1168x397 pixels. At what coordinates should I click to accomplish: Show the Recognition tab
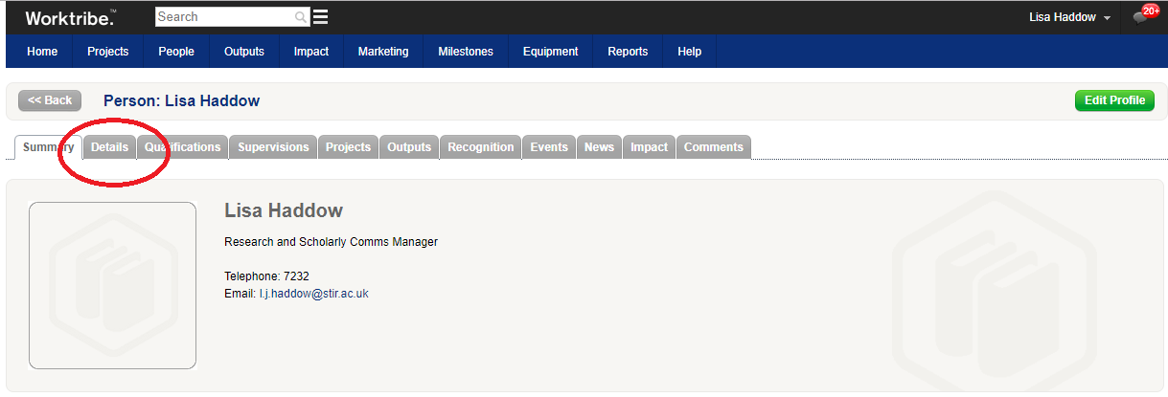481,147
